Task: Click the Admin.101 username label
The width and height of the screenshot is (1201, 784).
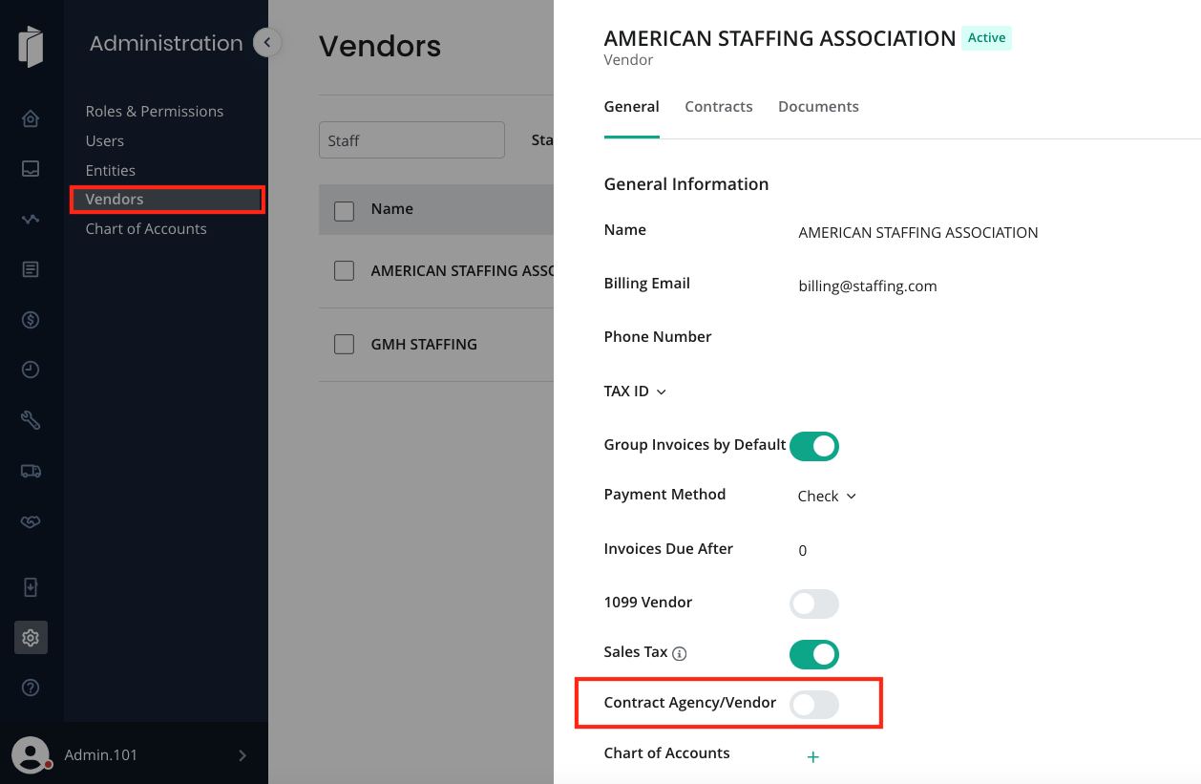Action: tap(101, 755)
